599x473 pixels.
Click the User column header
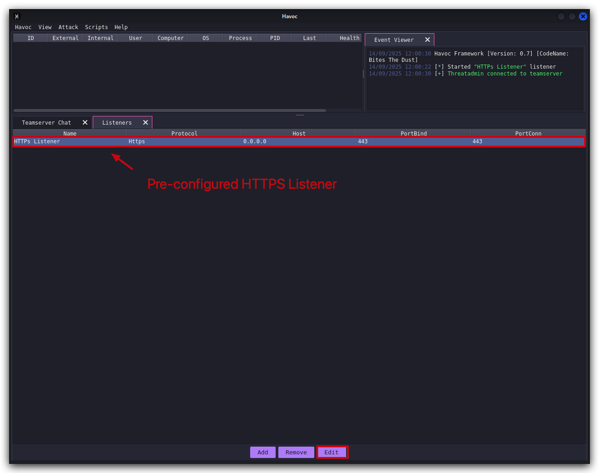[136, 38]
